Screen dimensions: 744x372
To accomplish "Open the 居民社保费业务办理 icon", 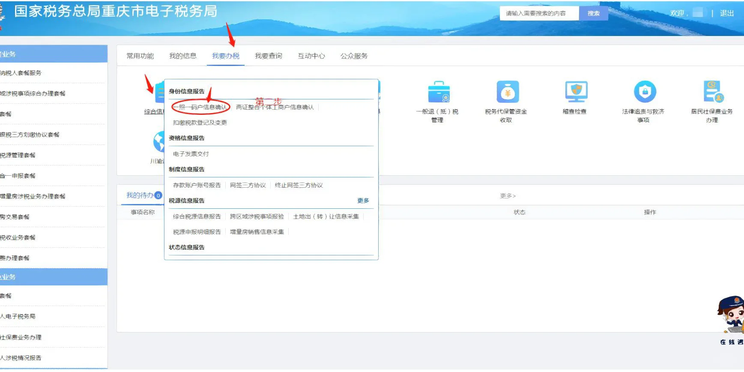I will click(713, 92).
